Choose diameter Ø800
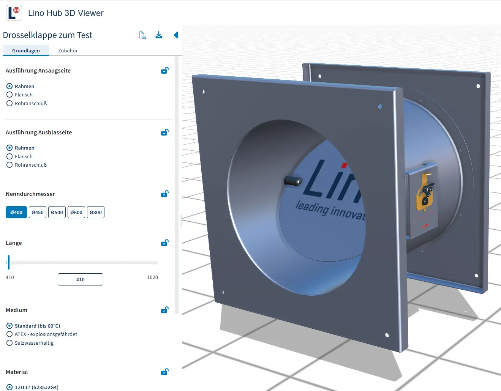The image size is (501, 391). 96,212
